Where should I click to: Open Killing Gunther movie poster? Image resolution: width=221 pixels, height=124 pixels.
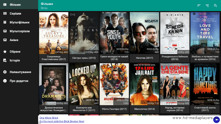pos(114,84)
